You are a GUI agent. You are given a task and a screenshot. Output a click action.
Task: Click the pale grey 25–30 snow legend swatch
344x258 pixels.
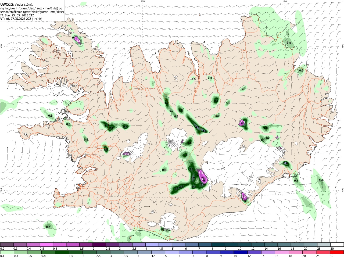[x=324, y=245]
